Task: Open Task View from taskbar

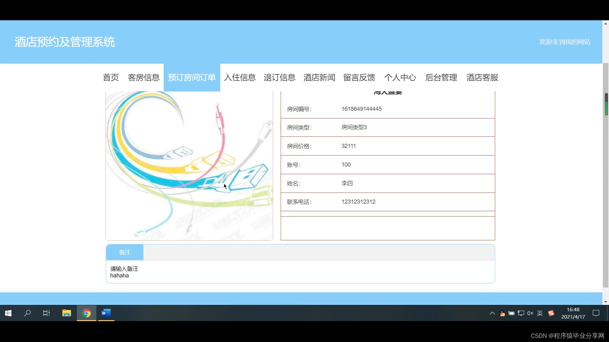Action: (x=46, y=313)
